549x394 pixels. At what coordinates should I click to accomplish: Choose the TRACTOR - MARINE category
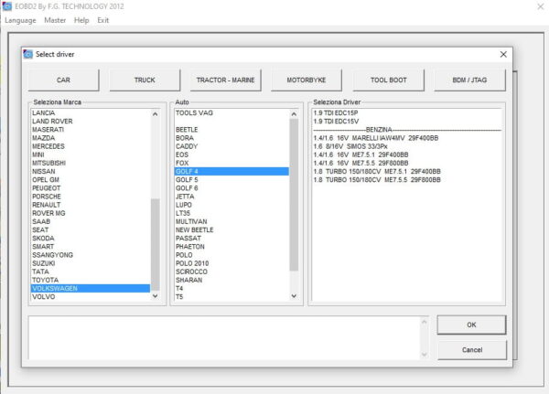coord(225,80)
